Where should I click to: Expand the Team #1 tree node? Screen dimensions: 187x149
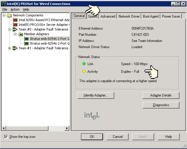(9, 48)
